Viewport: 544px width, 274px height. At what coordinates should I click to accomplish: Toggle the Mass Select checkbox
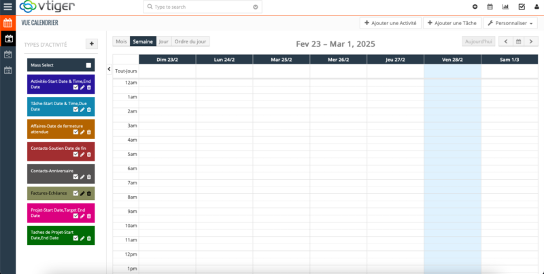(88, 66)
